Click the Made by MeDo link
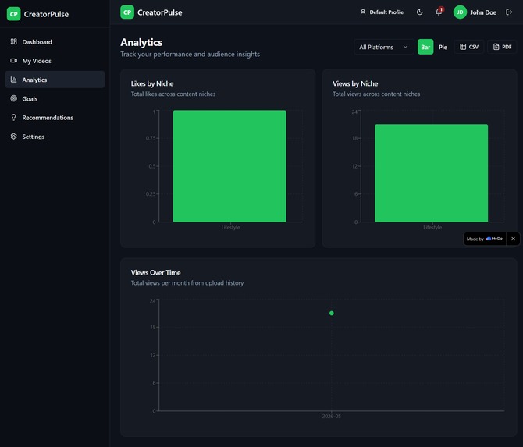Image resolution: width=523 pixels, height=447 pixels. coord(485,239)
